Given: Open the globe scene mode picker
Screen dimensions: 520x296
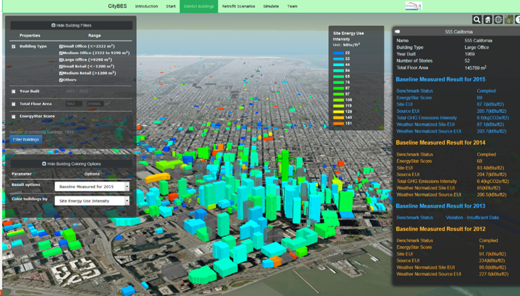Looking at the screenshot, I should tap(498, 20).
